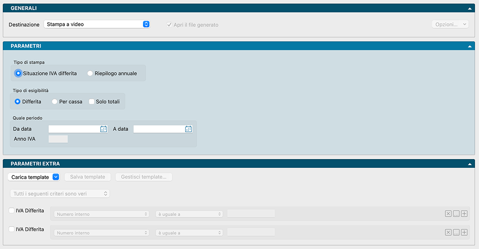
Task: Open the Destinazione dropdown
Action: pyautogui.click(x=96, y=24)
